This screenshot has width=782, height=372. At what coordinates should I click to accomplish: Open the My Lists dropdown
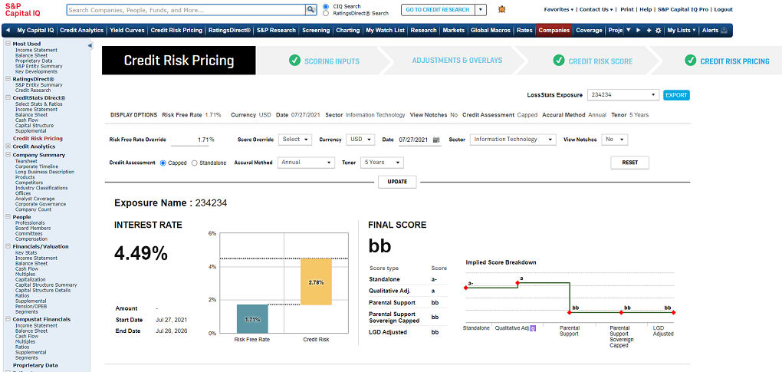(x=682, y=31)
